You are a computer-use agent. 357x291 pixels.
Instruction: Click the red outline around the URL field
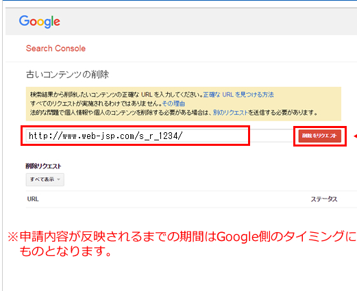(x=135, y=126)
